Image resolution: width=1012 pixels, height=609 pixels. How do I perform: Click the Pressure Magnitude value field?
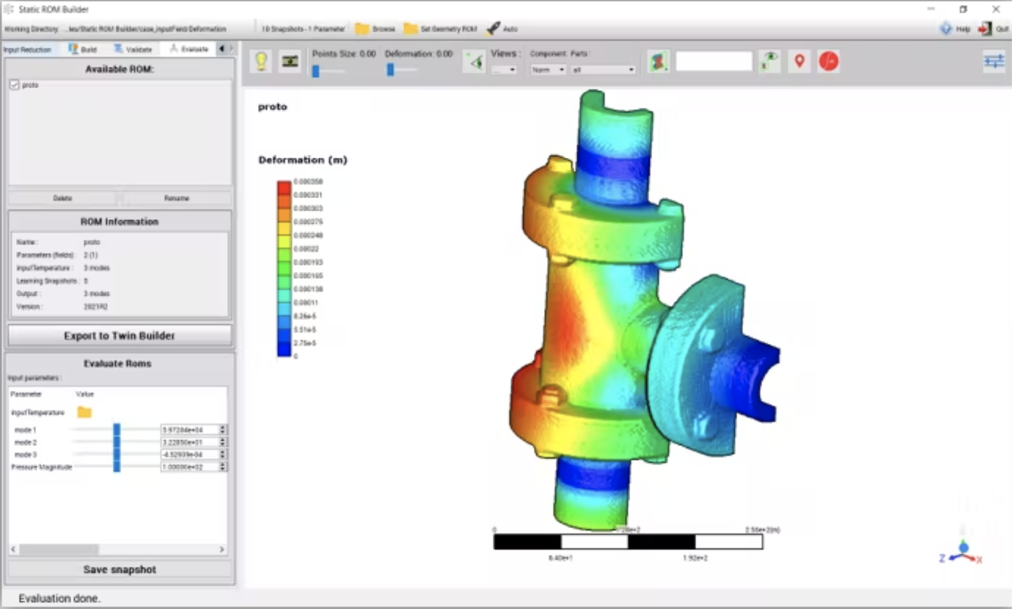(x=189, y=467)
